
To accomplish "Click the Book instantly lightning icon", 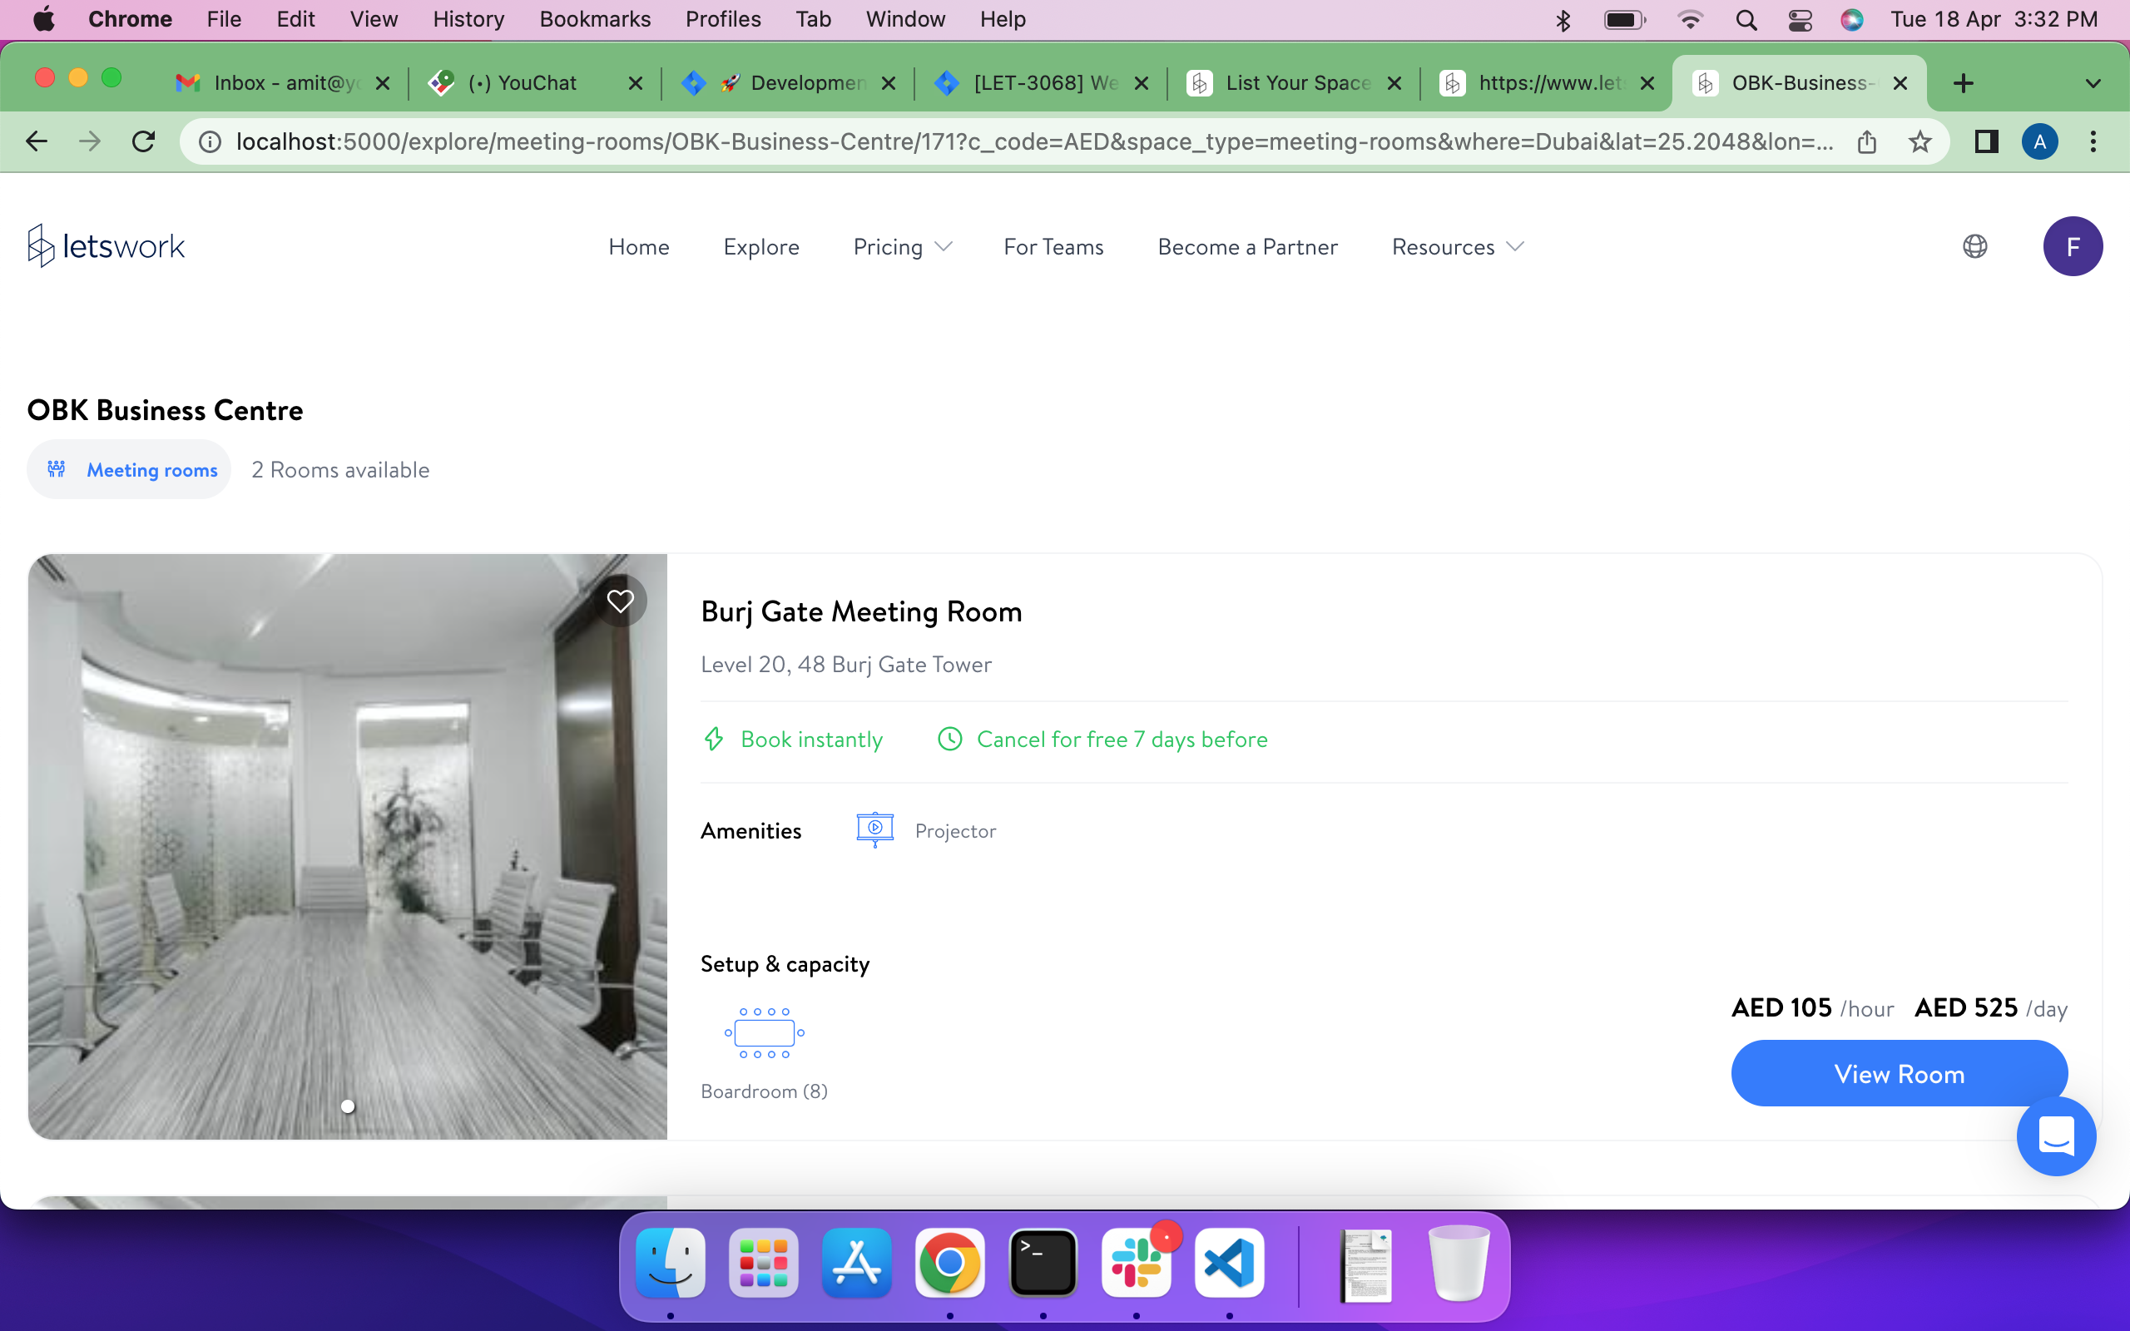I will coord(714,739).
